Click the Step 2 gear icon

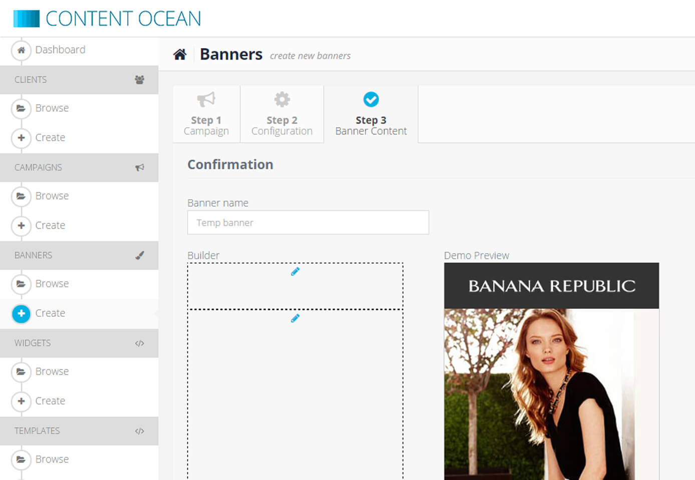pos(282,99)
